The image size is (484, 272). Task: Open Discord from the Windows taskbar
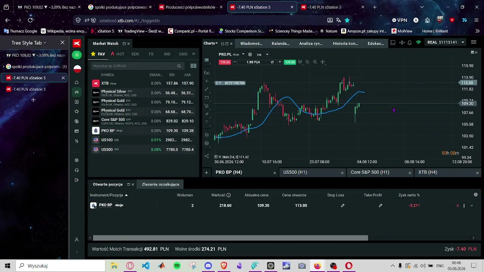pos(208,266)
